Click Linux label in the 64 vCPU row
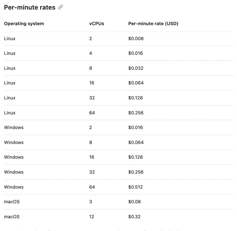Viewport: 237px width, 231px height. click(10, 113)
